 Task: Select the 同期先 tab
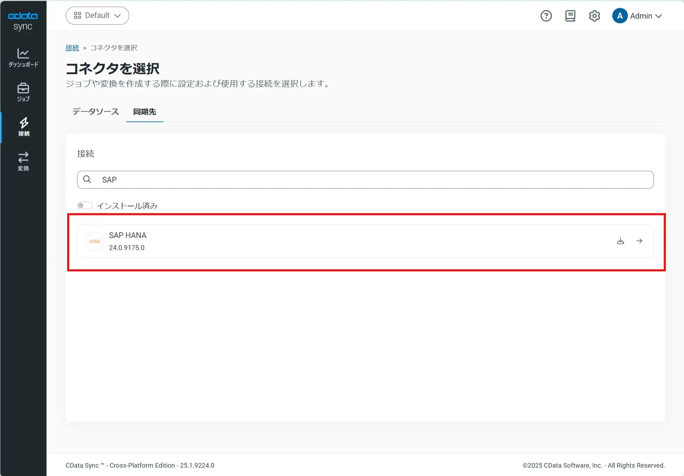[145, 112]
